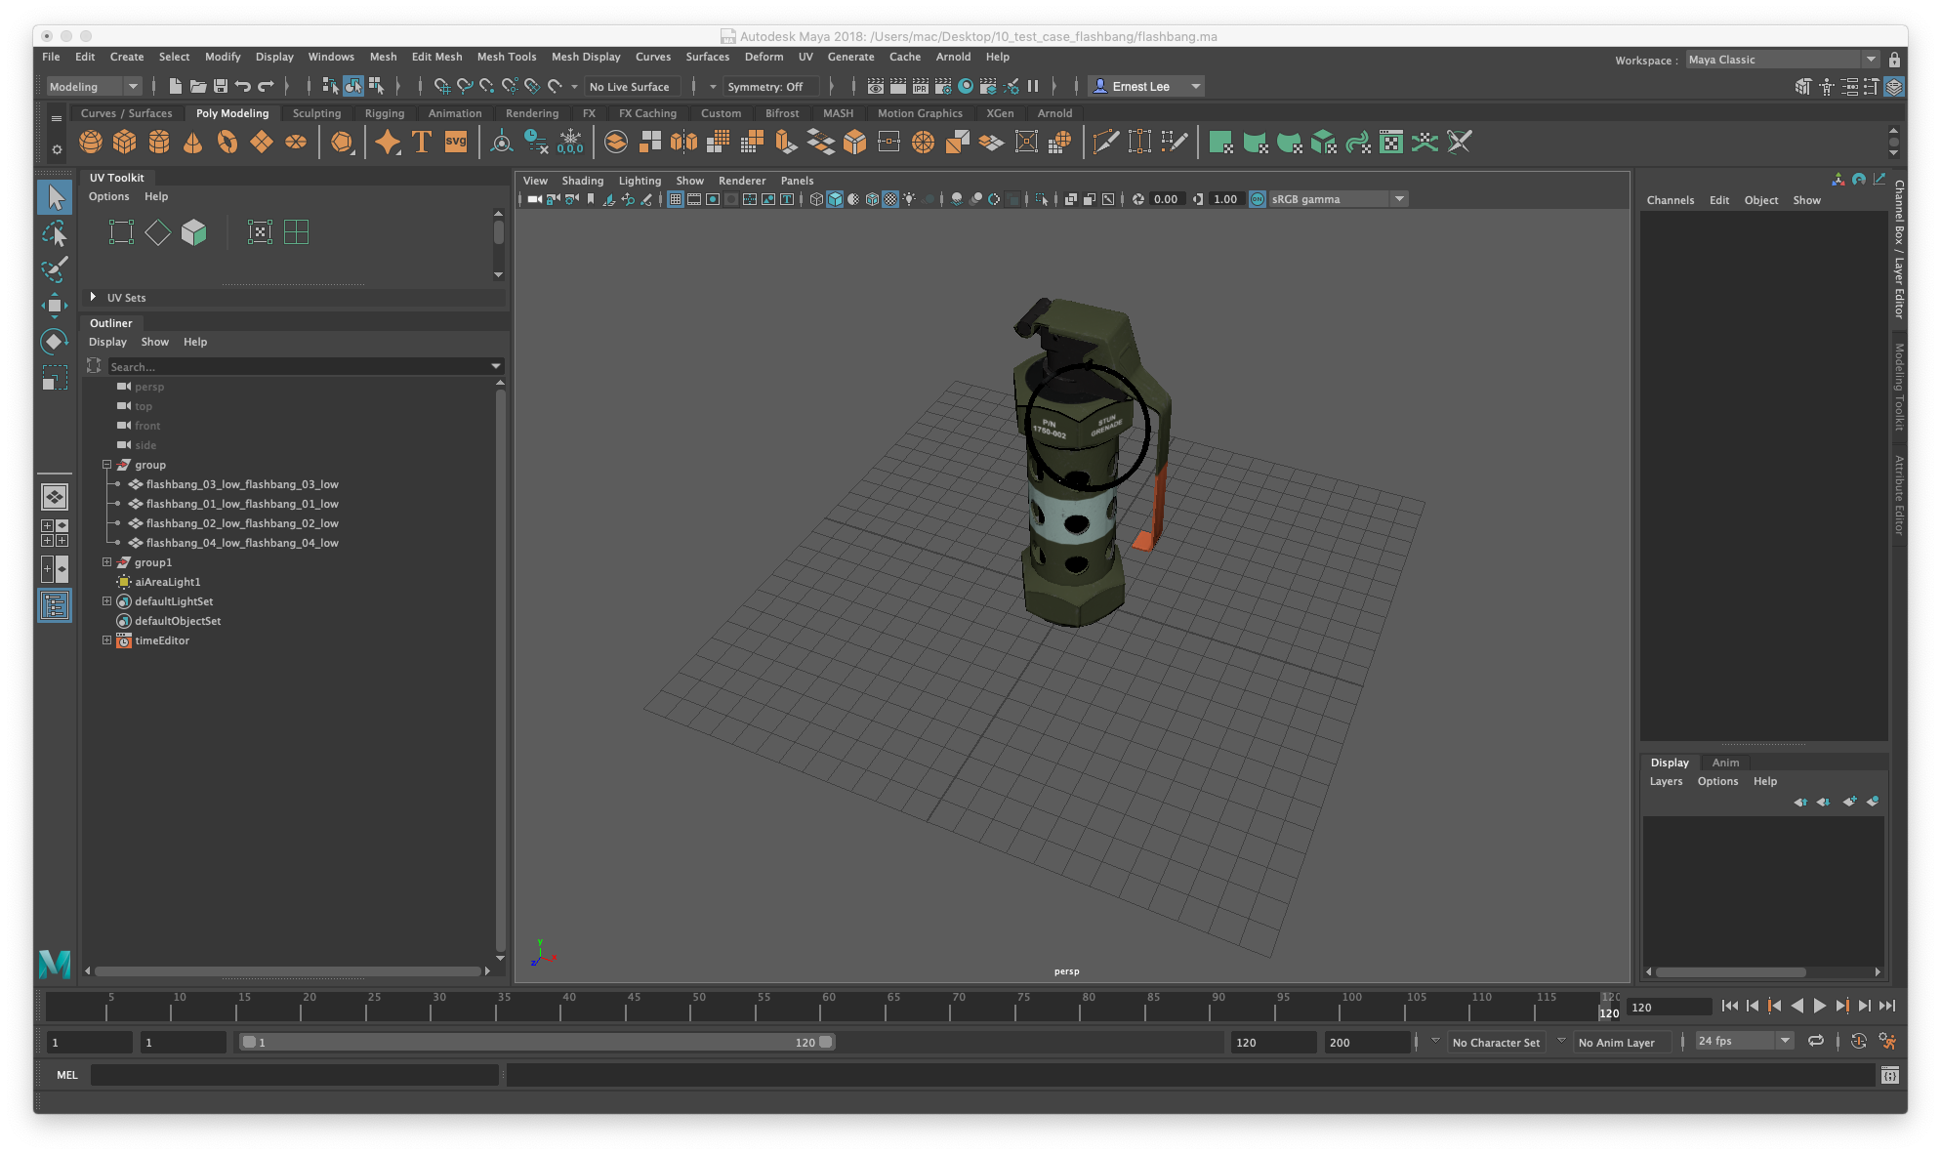Turn off Symmetry using the Symmetry dropdown
The image size is (1941, 1155).
pyautogui.click(x=771, y=86)
